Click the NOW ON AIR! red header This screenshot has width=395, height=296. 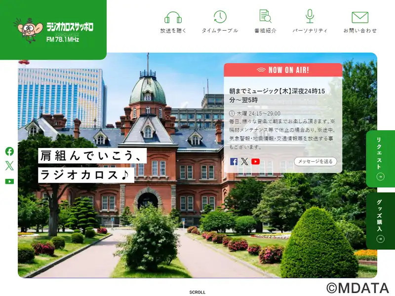point(283,70)
